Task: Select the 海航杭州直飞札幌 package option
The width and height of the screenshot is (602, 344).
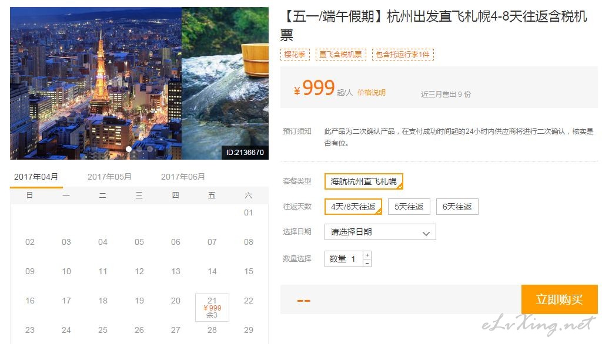Action: click(363, 181)
